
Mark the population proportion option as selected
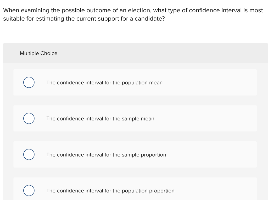tap(29, 190)
